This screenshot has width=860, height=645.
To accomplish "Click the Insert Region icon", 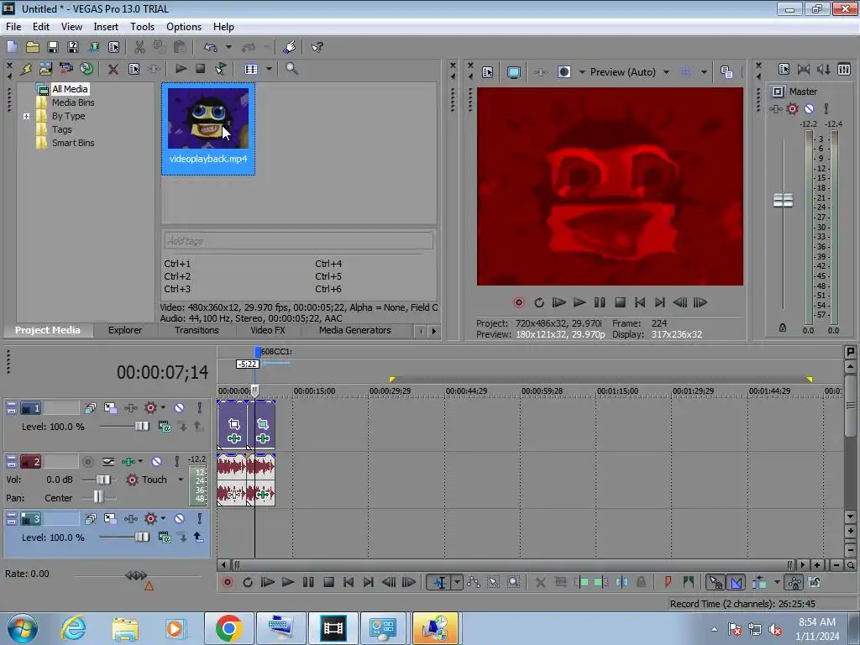I will 689,583.
